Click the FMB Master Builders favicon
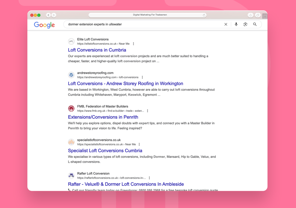 (x=71, y=108)
